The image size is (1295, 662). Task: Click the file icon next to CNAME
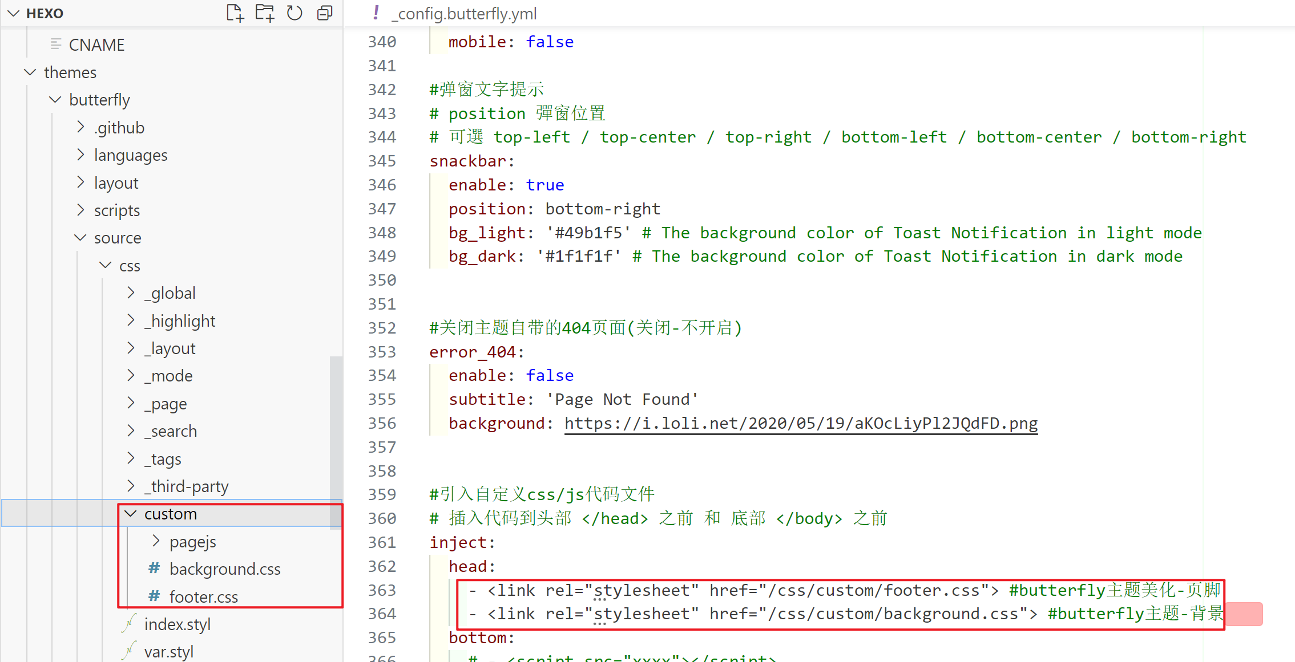(56, 44)
